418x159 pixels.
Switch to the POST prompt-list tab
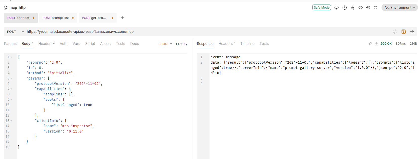pyautogui.click(x=58, y=18)
